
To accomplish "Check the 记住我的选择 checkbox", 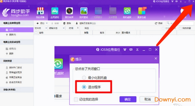I will [x=76, y=99].
